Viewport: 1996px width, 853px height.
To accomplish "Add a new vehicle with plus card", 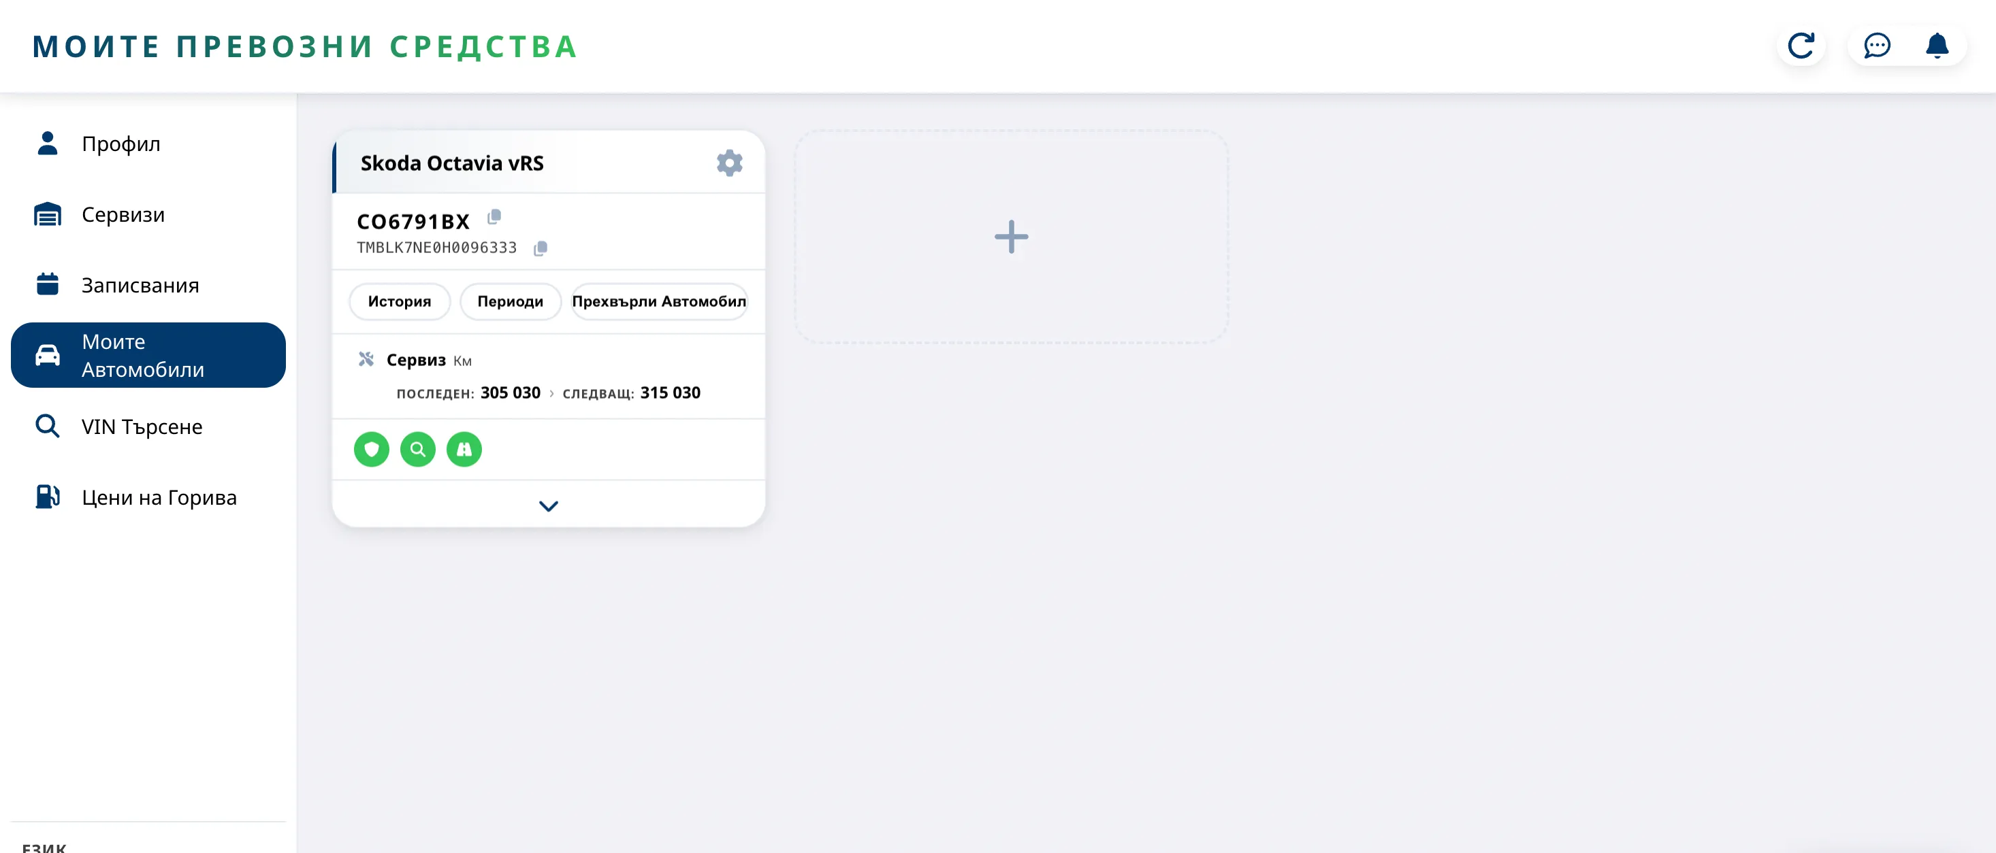I will click(1011, 236).
